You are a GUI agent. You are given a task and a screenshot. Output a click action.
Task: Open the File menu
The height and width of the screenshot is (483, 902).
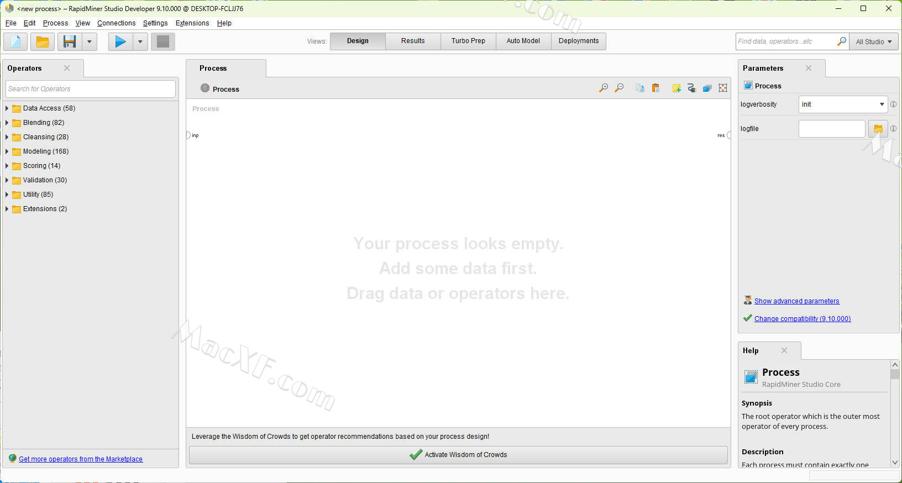[11, 23]
